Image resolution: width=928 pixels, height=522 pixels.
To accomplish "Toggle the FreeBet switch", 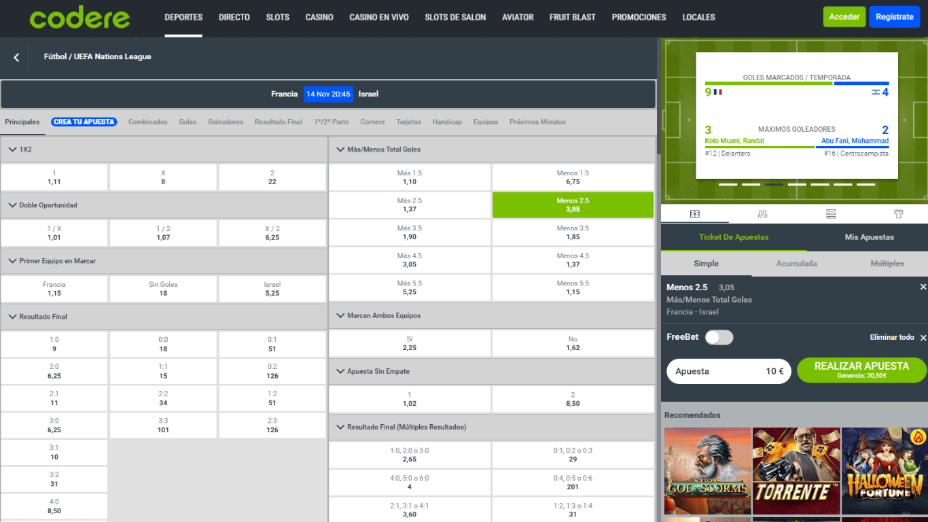I will click(x=719, y=337).
